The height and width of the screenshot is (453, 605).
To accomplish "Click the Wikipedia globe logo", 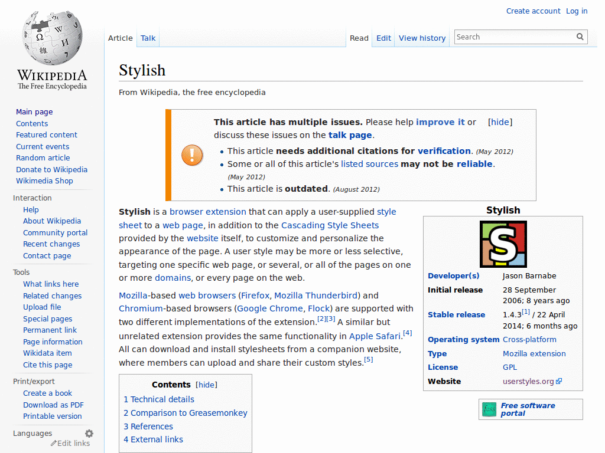I will coord(53,38).
